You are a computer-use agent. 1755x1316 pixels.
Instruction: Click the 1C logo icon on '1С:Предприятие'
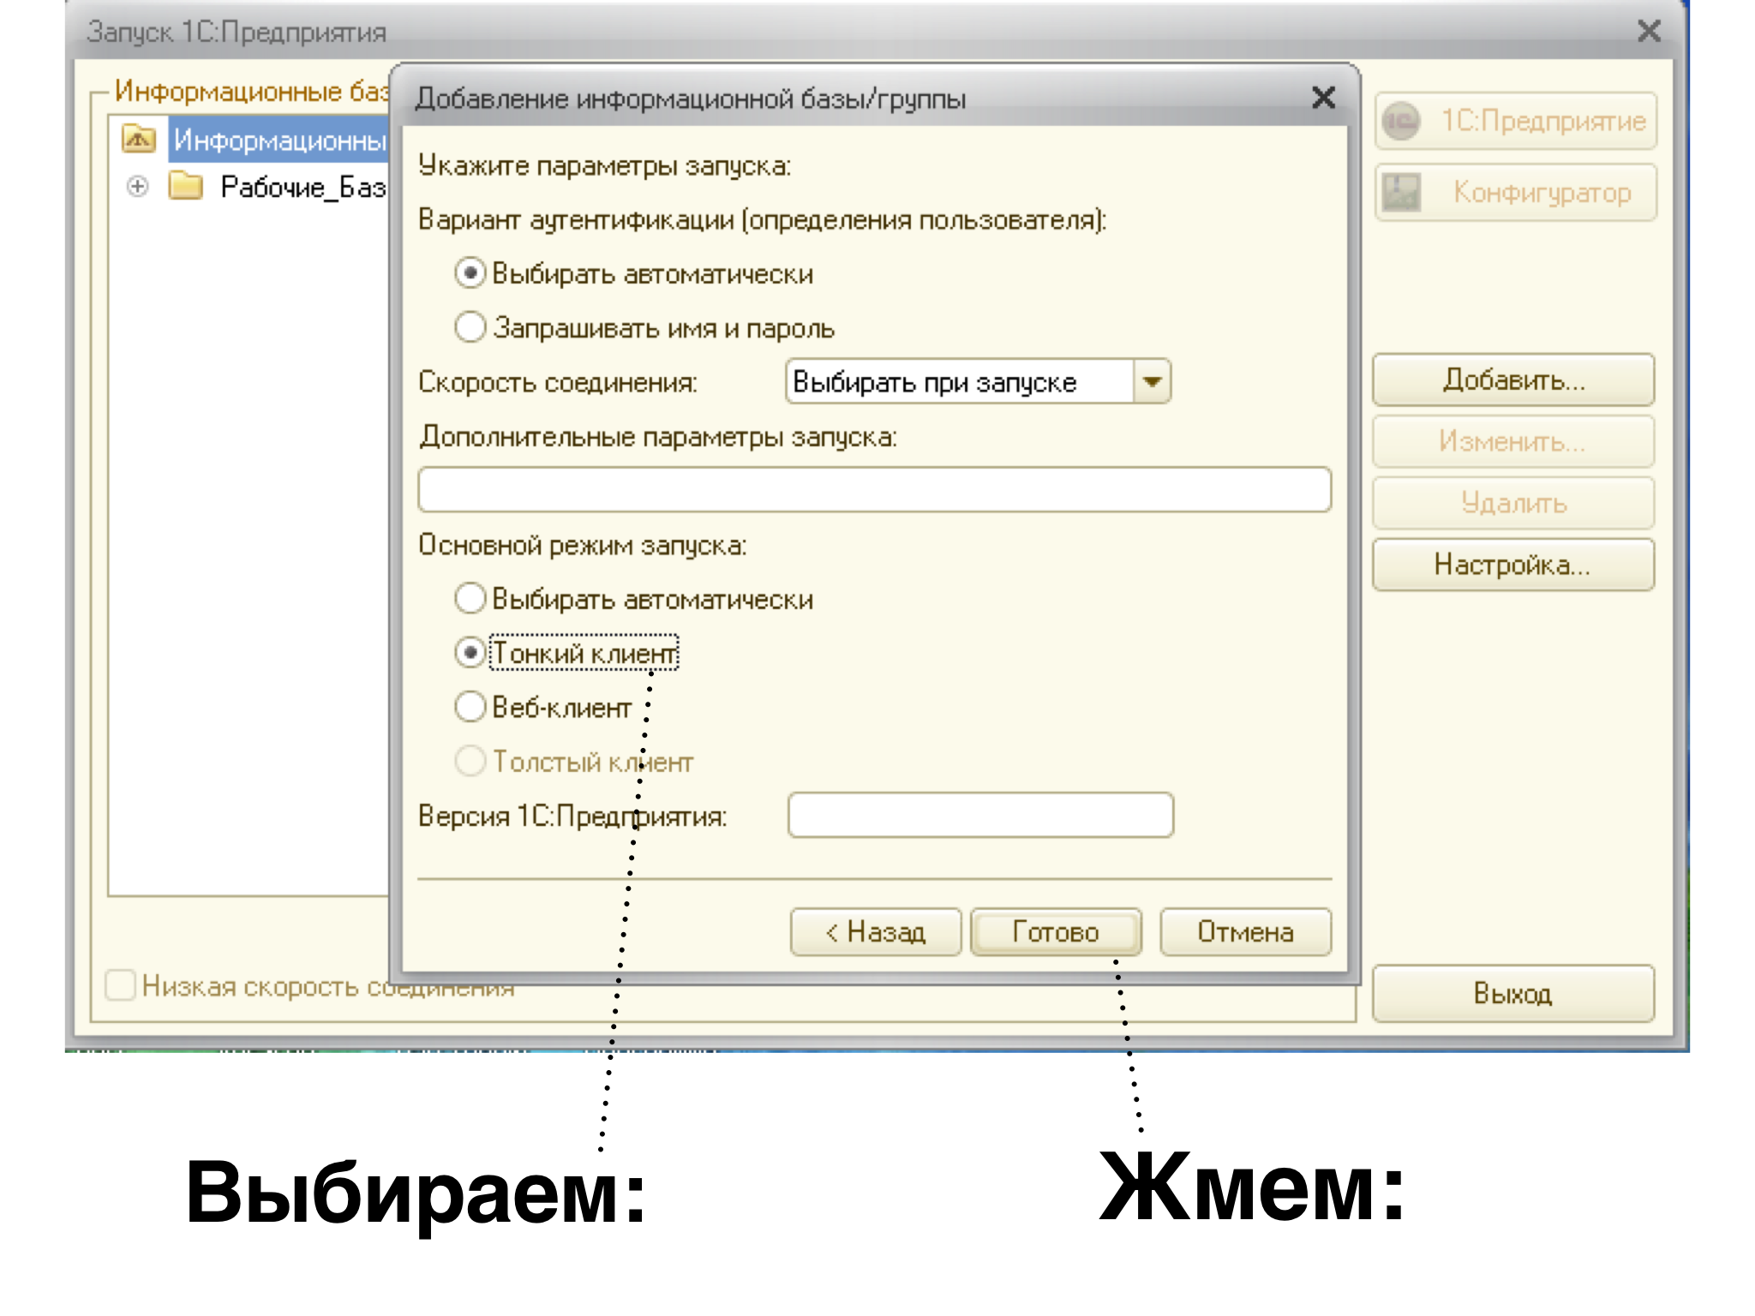[1402, 121]
